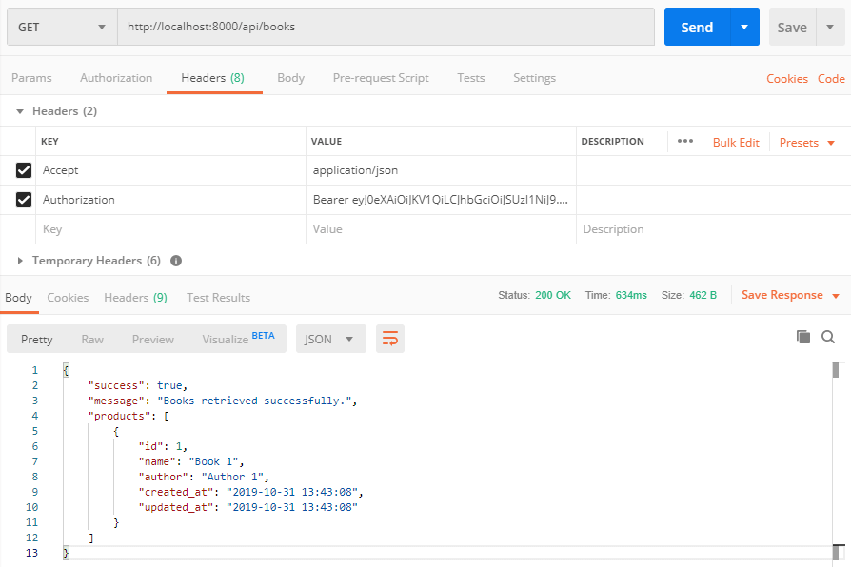Click the wrap lines icon in response toolbar

pos(389,339)
